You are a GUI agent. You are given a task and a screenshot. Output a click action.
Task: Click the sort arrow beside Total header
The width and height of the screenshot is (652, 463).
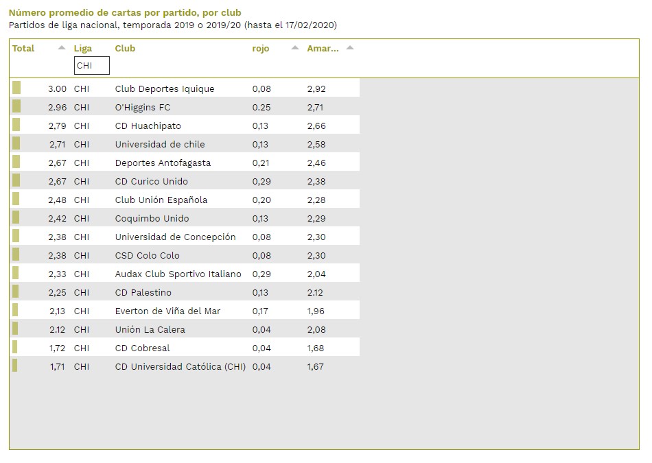coord(62,48)
